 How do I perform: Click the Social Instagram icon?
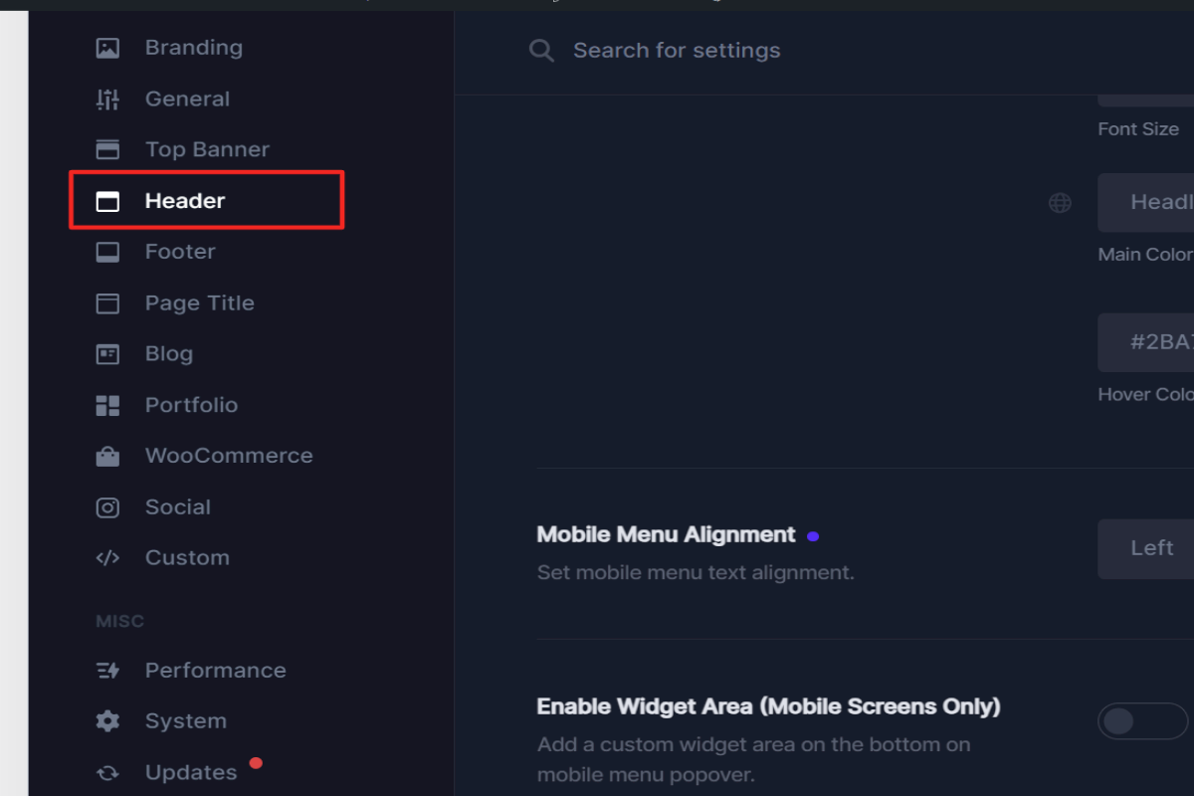coord(107,507)
